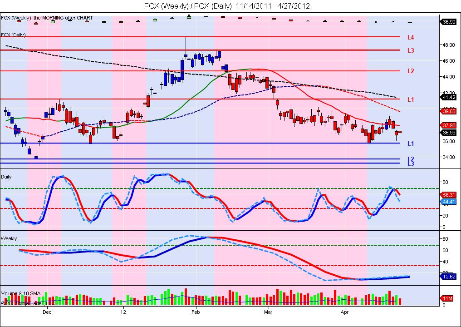Select the 'the MORNING after CHART' panel label
This screenshot has height=327, width=461.
(x=63, y=18)
